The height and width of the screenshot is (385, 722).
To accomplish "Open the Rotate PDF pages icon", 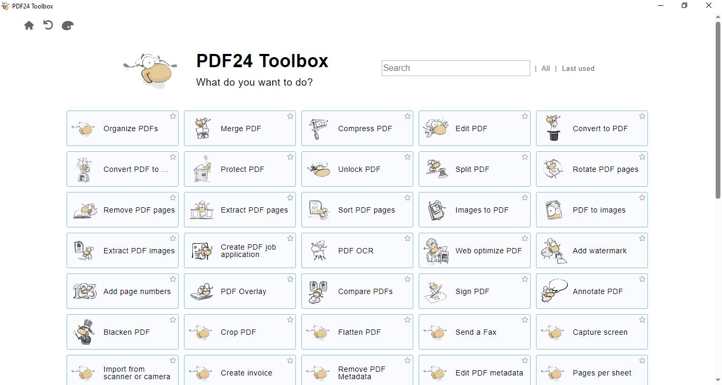I will (553, 169).
